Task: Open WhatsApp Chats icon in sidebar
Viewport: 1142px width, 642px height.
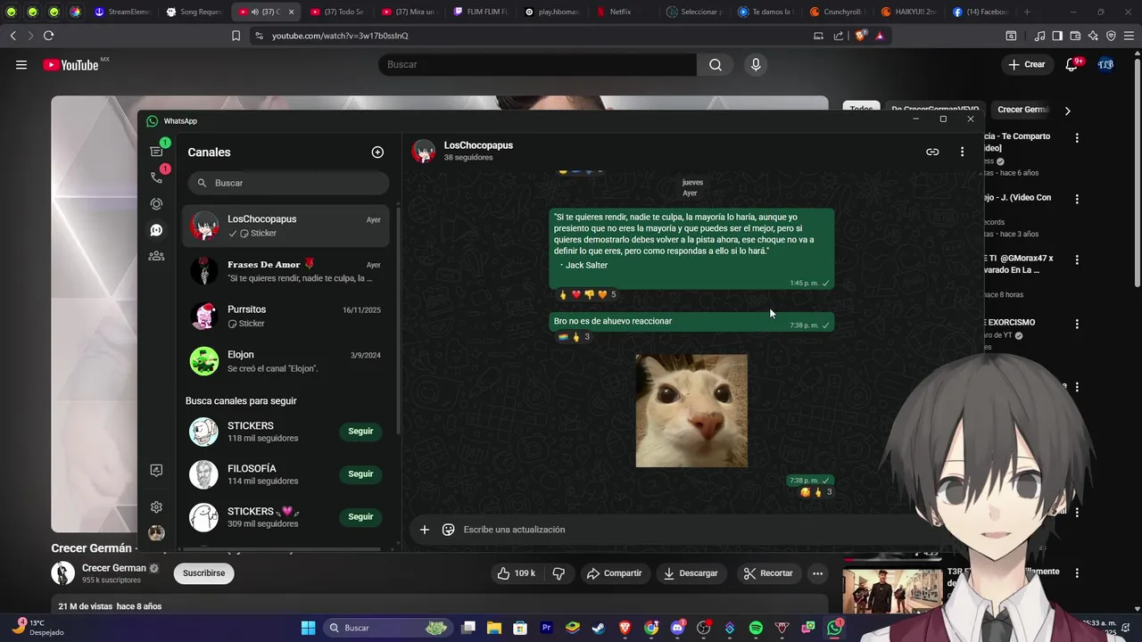Action: pyautogui.click(x=156, y=151)
